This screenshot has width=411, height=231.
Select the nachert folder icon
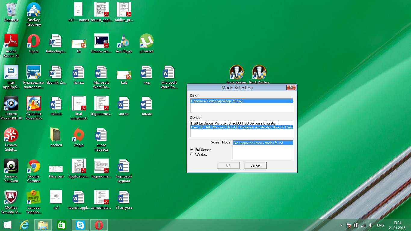click(56, 137)
